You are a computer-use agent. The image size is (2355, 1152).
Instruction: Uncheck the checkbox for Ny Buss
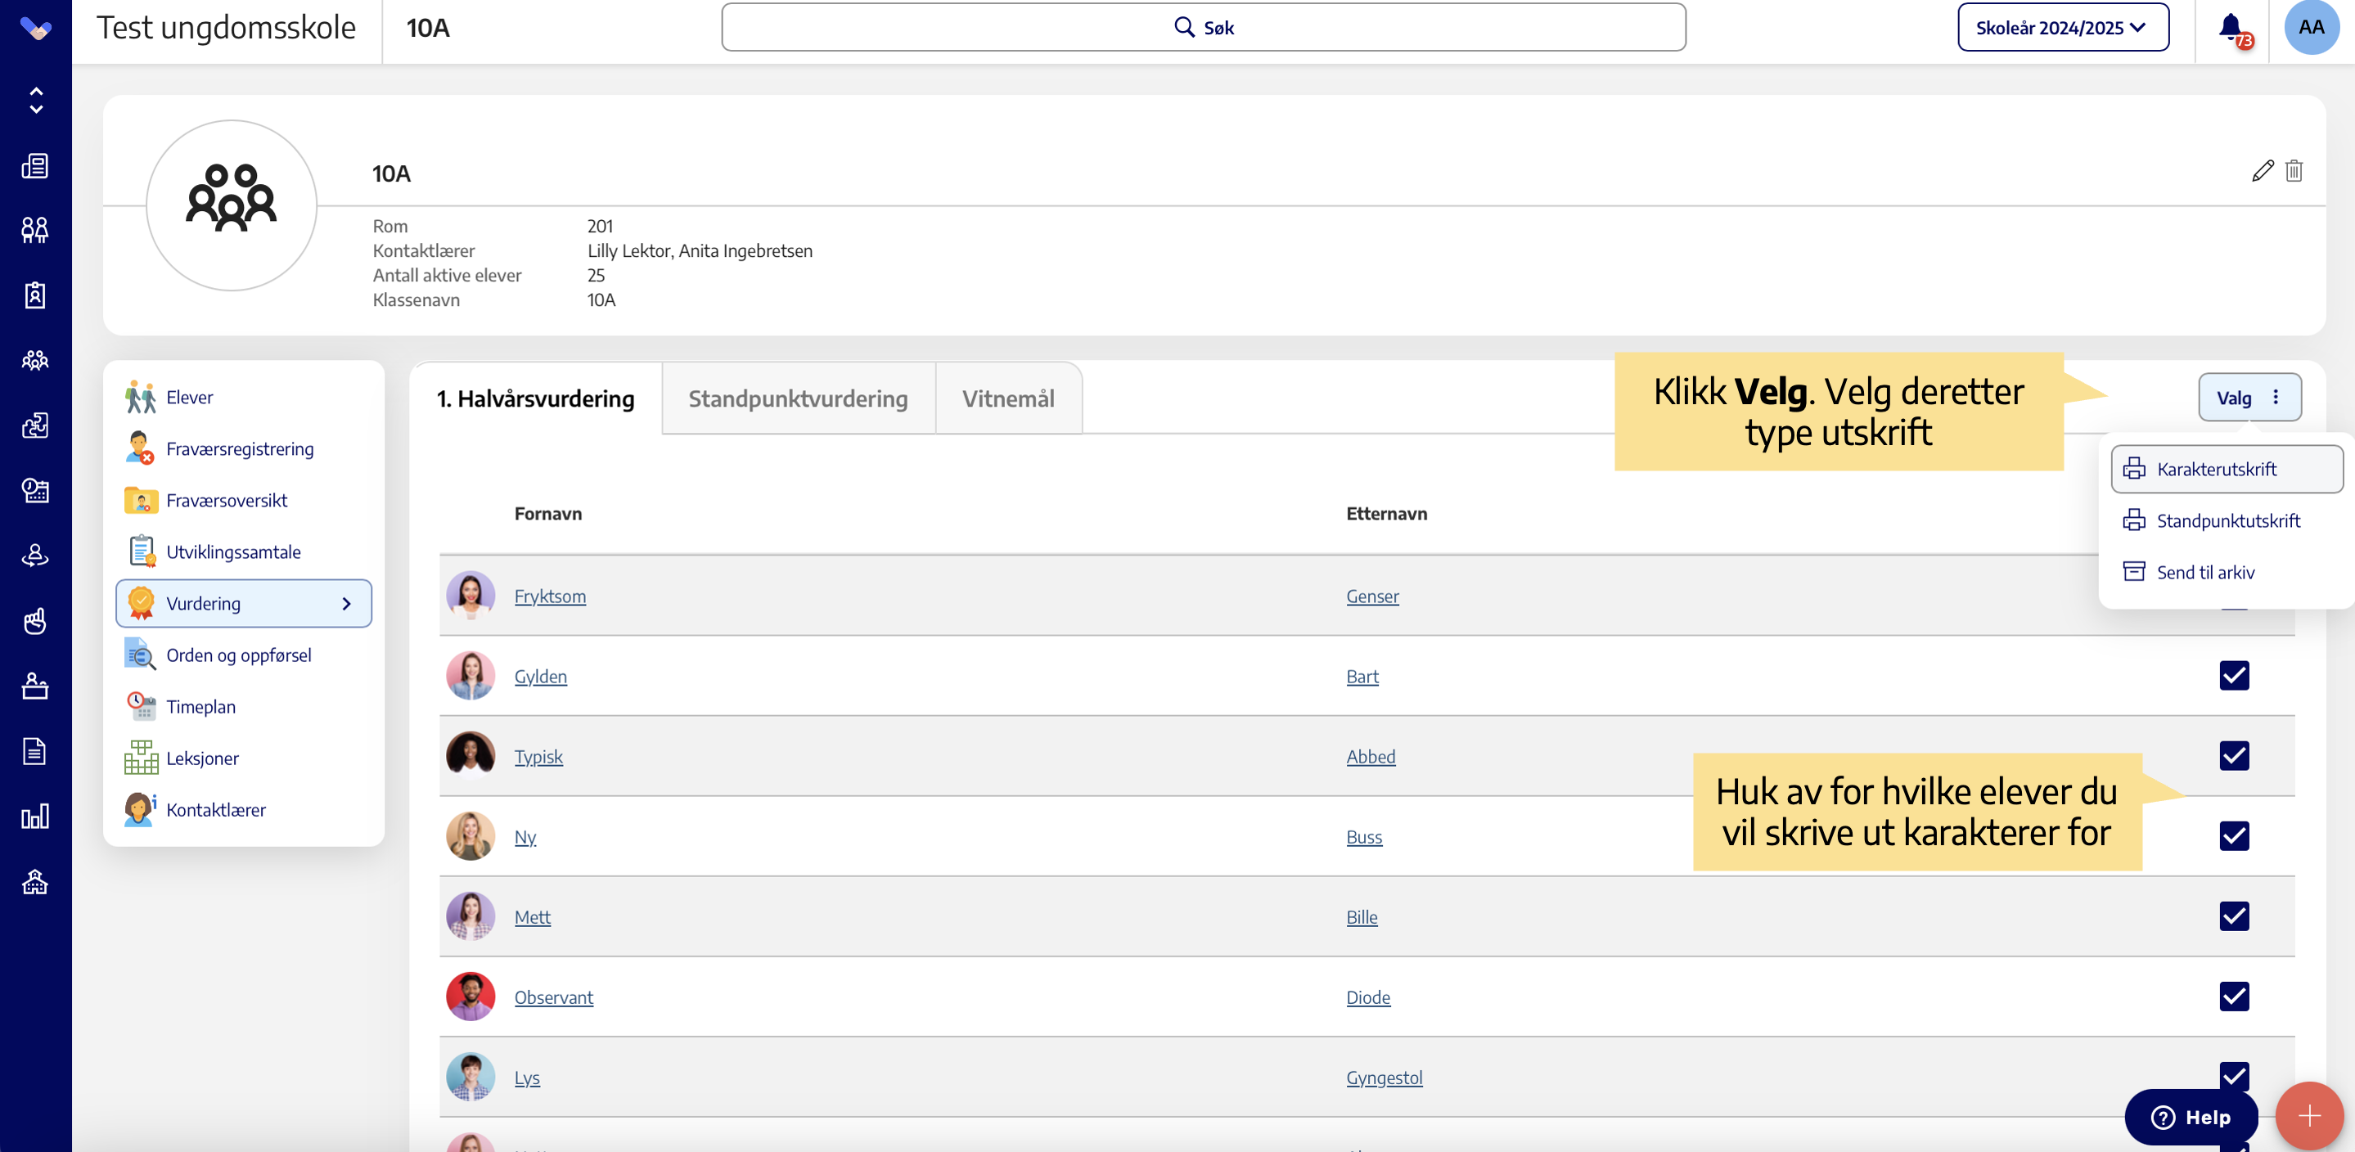[2233, 835]
